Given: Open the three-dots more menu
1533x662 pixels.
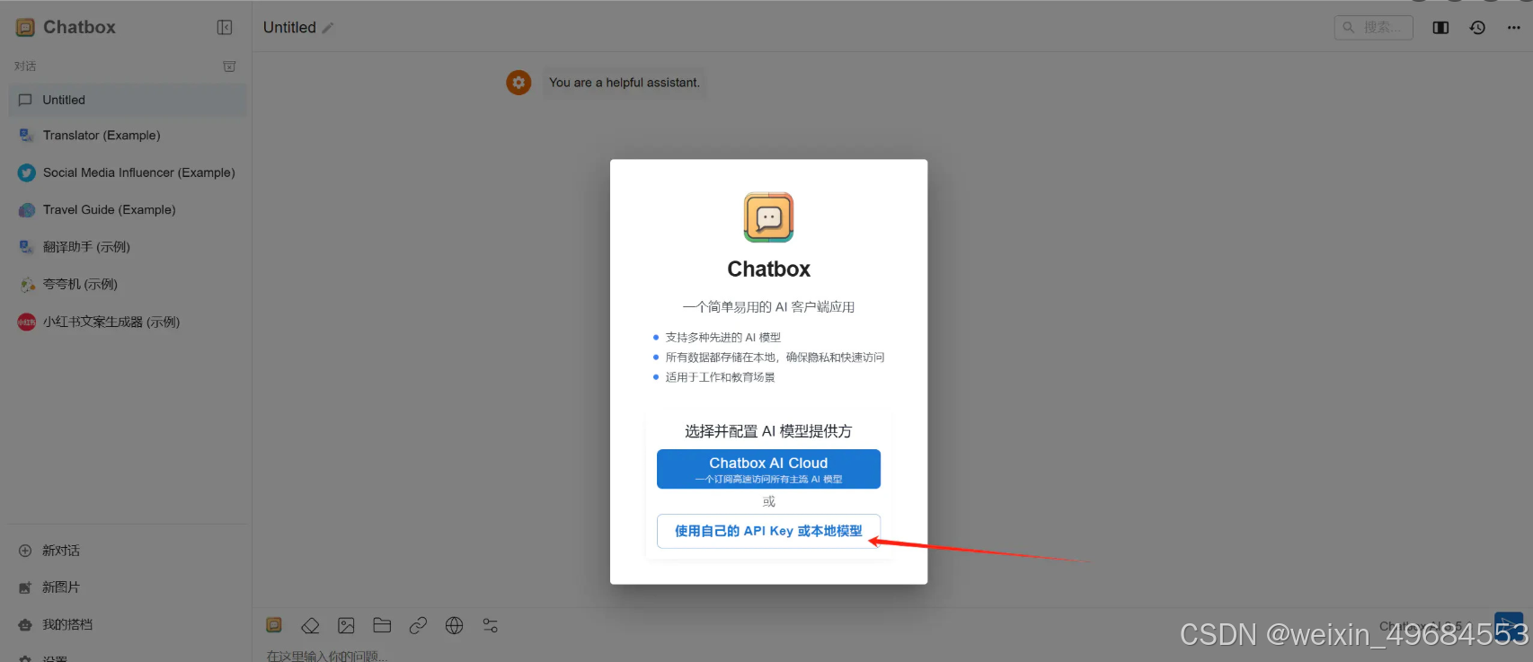Looking at the screenshot, I should (1514, 28).
